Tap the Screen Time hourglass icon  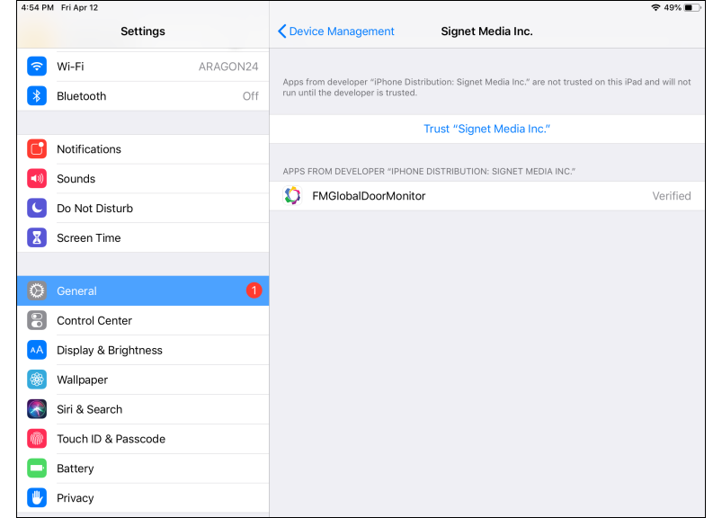[37, 238]
